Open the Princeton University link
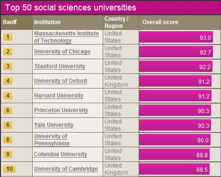 pos(61,110)
